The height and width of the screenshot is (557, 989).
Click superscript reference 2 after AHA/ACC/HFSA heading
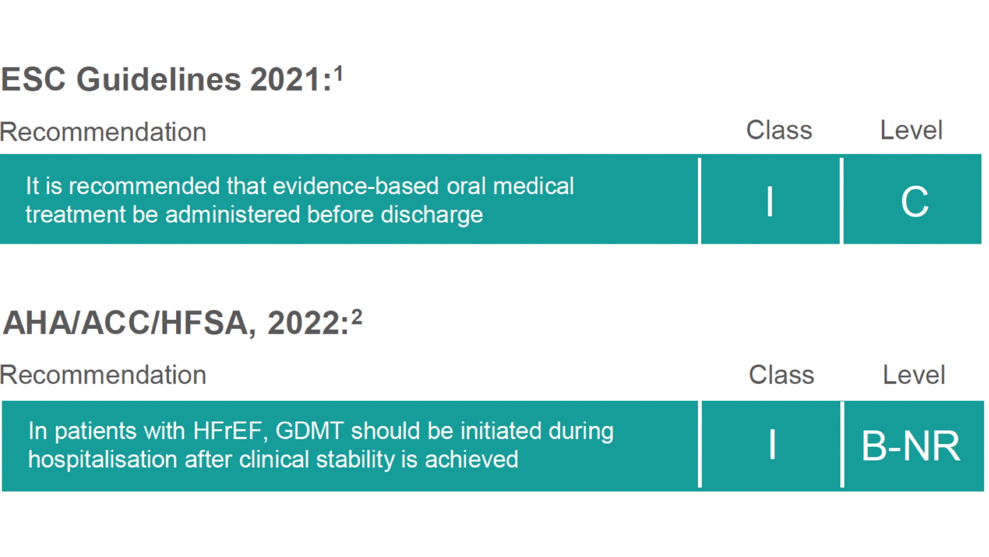(x=357, y=317)
